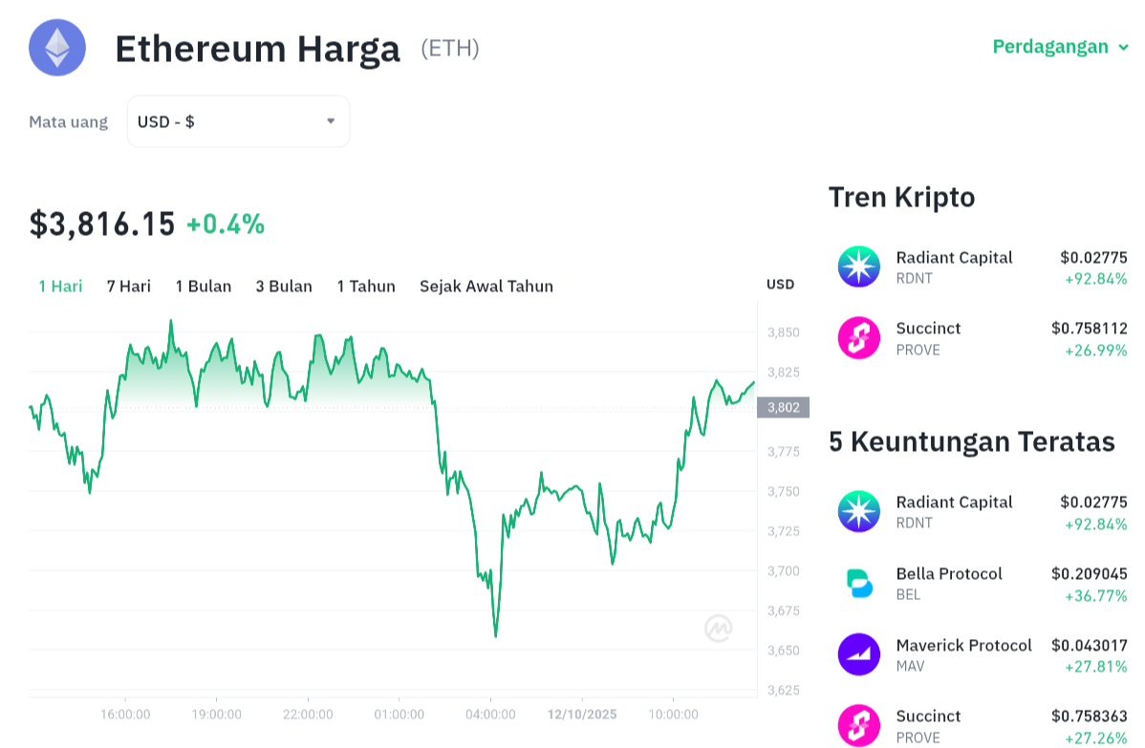Click the CoinMarketCap watermark on chart
This screenshot has height=748, width=1145.
point(719,628)
